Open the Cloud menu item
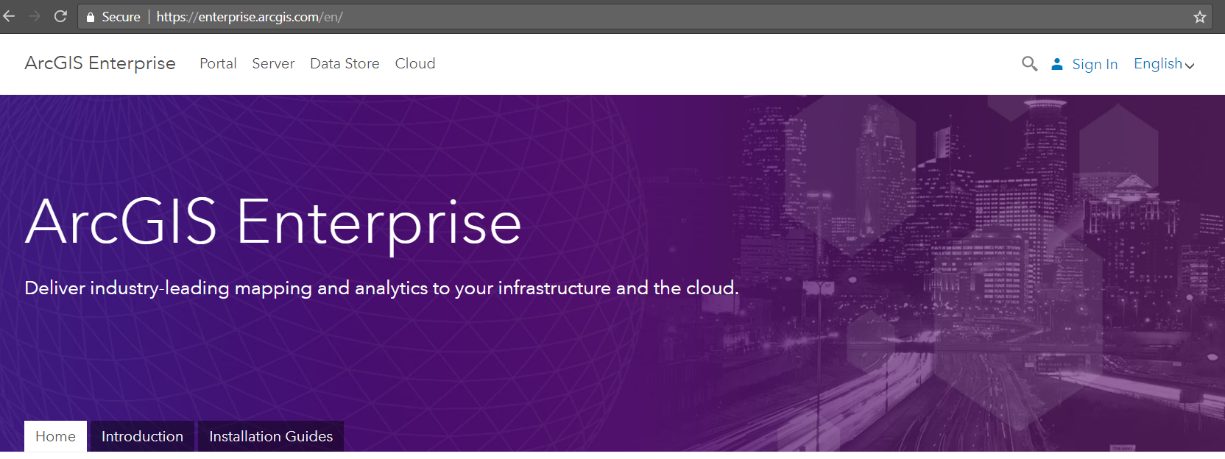 pos(415,63)
